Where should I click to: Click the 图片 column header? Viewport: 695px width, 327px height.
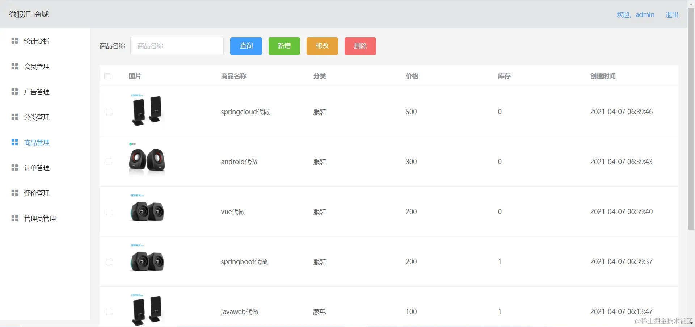click(135, 76)
